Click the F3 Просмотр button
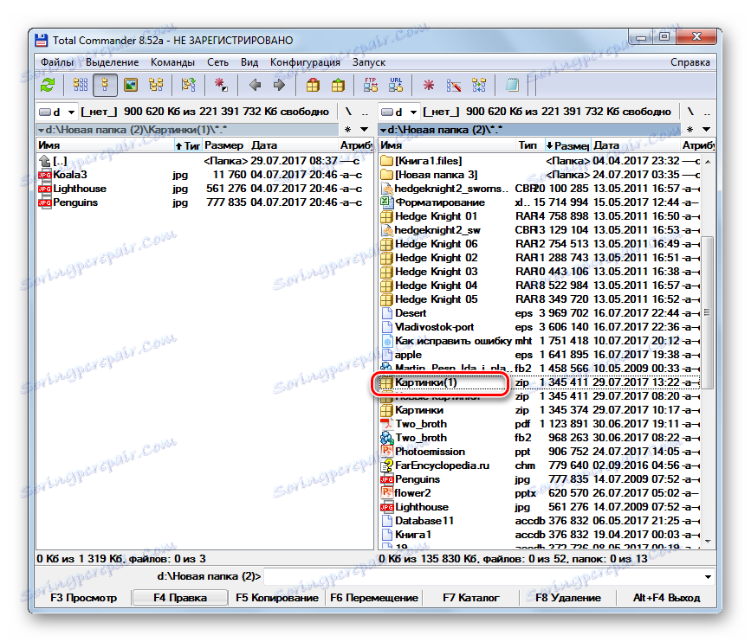 83,598
